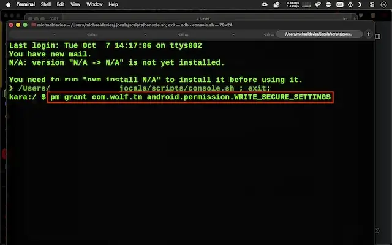Open the Time Machine clock icon
The width and height of the screenshot is (392, 245).
click(x=350, y=4)
